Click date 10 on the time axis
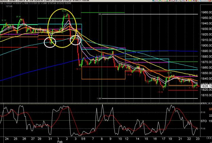212x143 pixels. [120, 139]
